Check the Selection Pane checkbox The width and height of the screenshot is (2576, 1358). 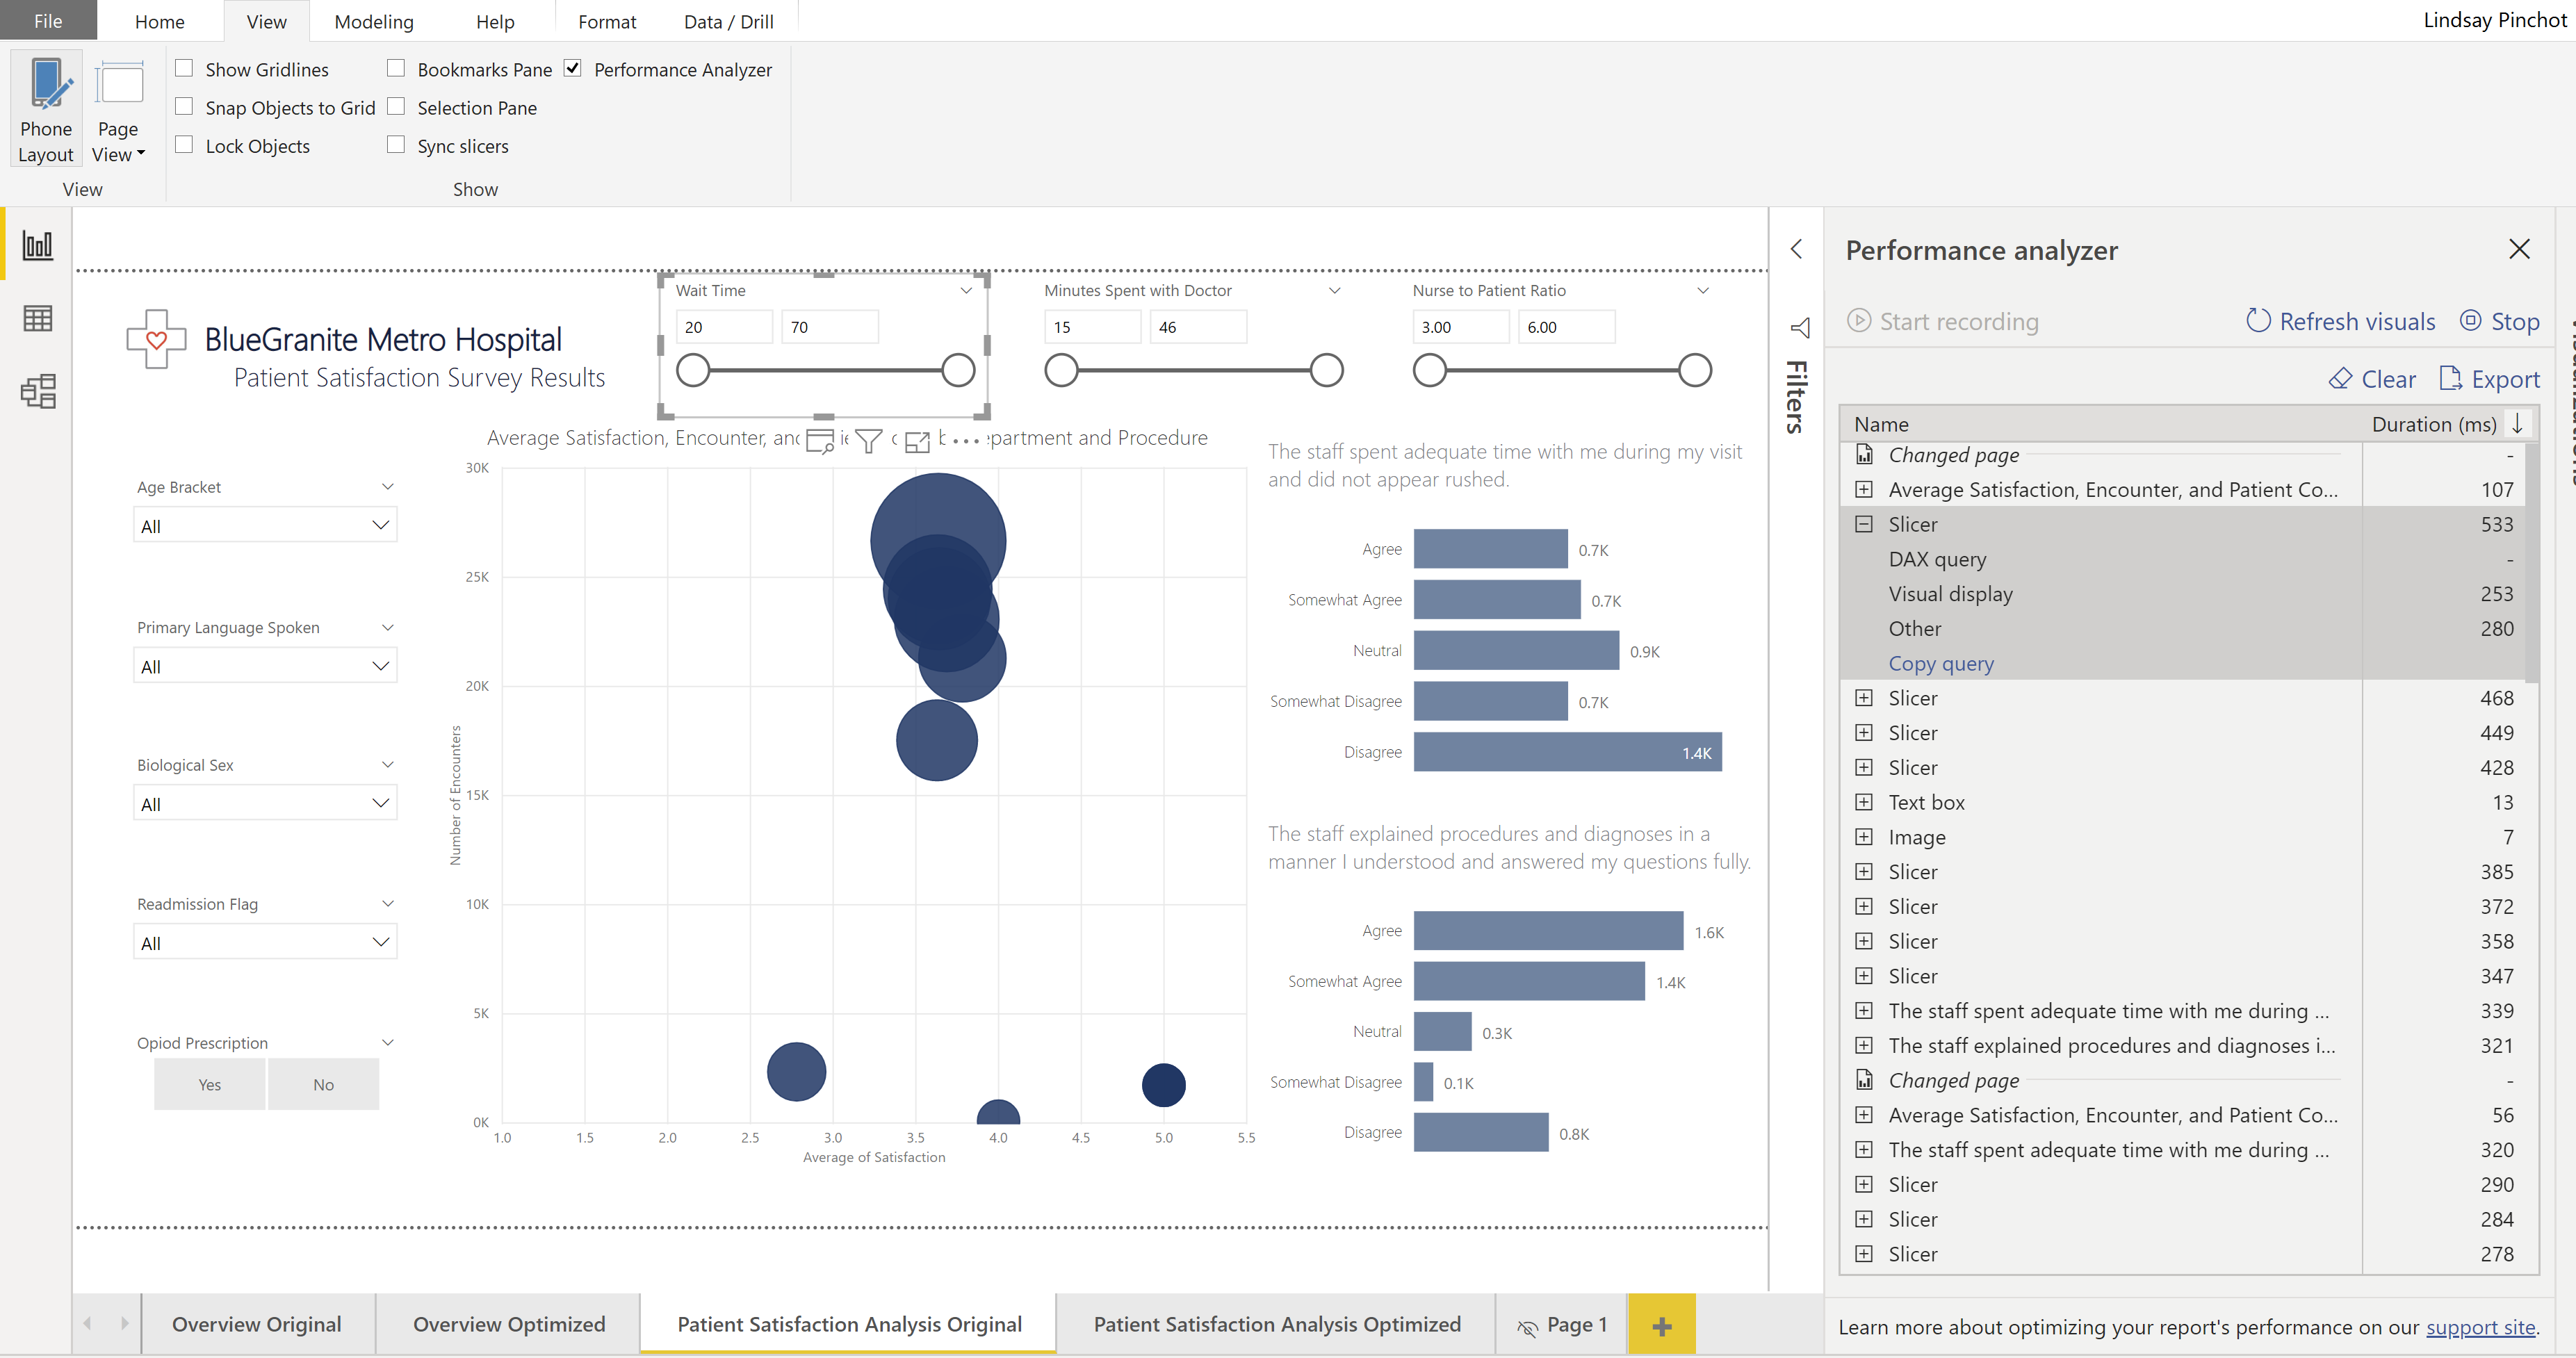coord(396,107)
